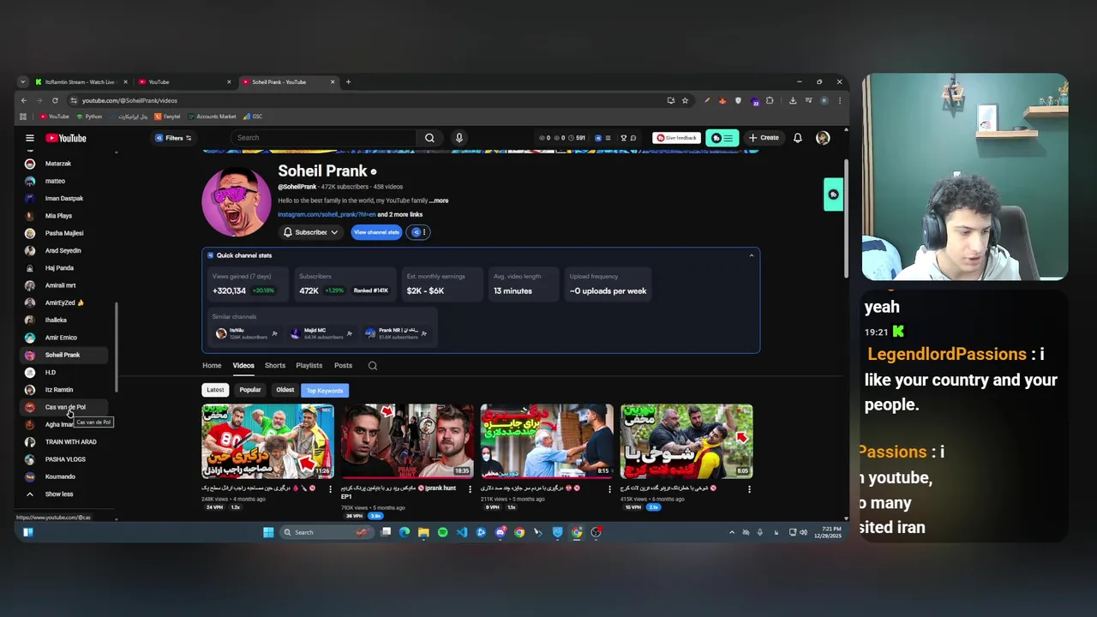Screen dimensions: 1097x617
Task: Click the YouTube logo home link
Action: pos(66,138)
